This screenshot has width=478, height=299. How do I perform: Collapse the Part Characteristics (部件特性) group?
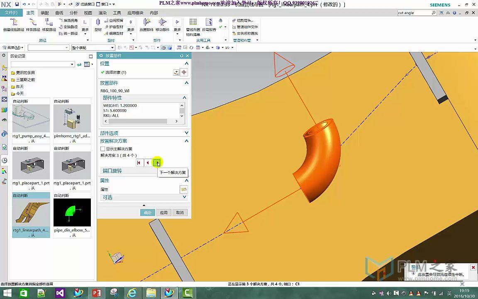tap(184, 98)
